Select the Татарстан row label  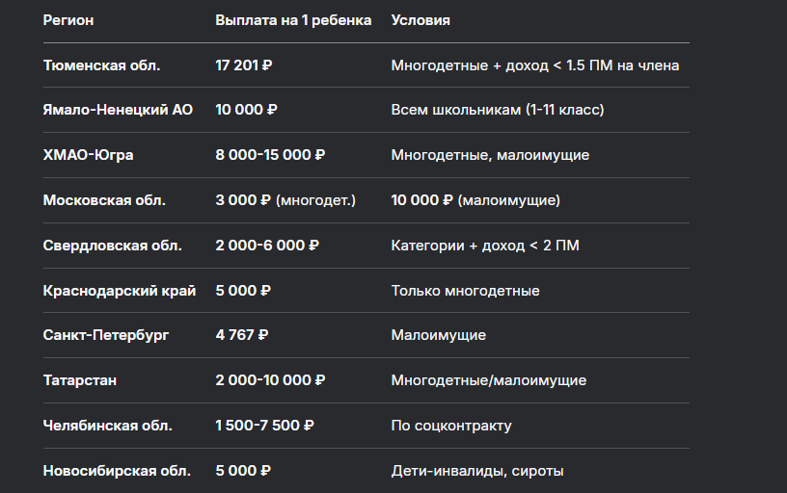[x=80, y=380]
